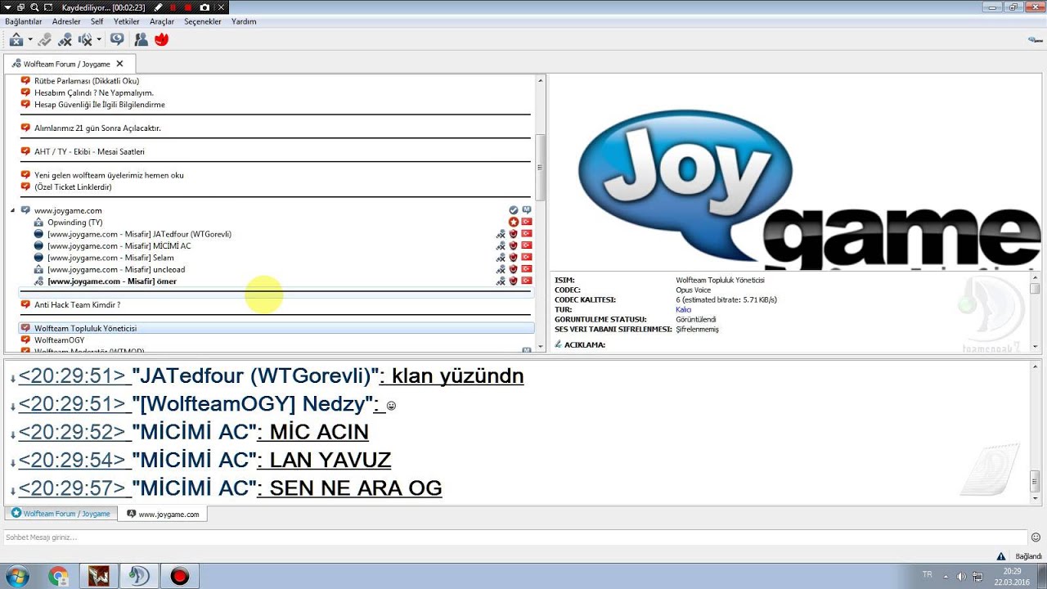This screenshot has height=589, width=1047.
Task: Open the Seçenekler menu
Action: click(203, 21)
